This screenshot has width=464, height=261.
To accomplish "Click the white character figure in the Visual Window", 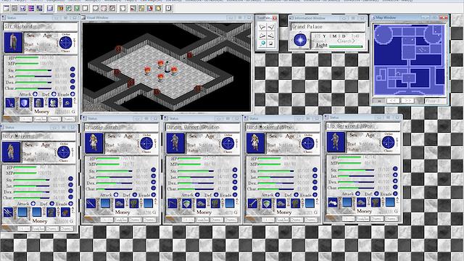I will tap(167, 67).
